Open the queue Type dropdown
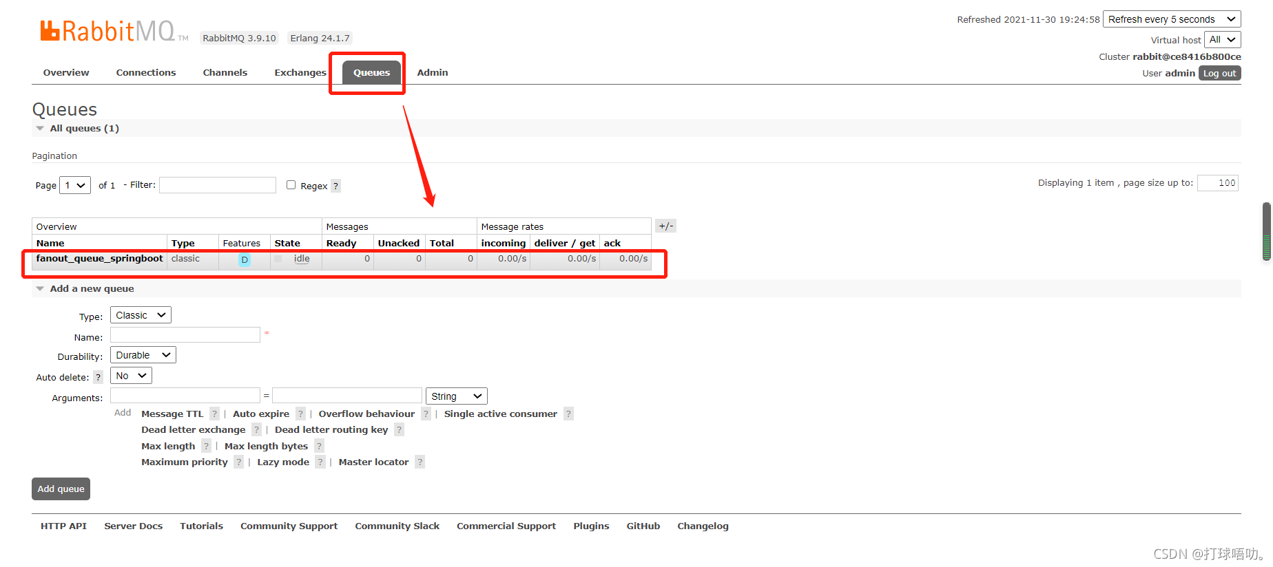 click(x=141, y=315)
